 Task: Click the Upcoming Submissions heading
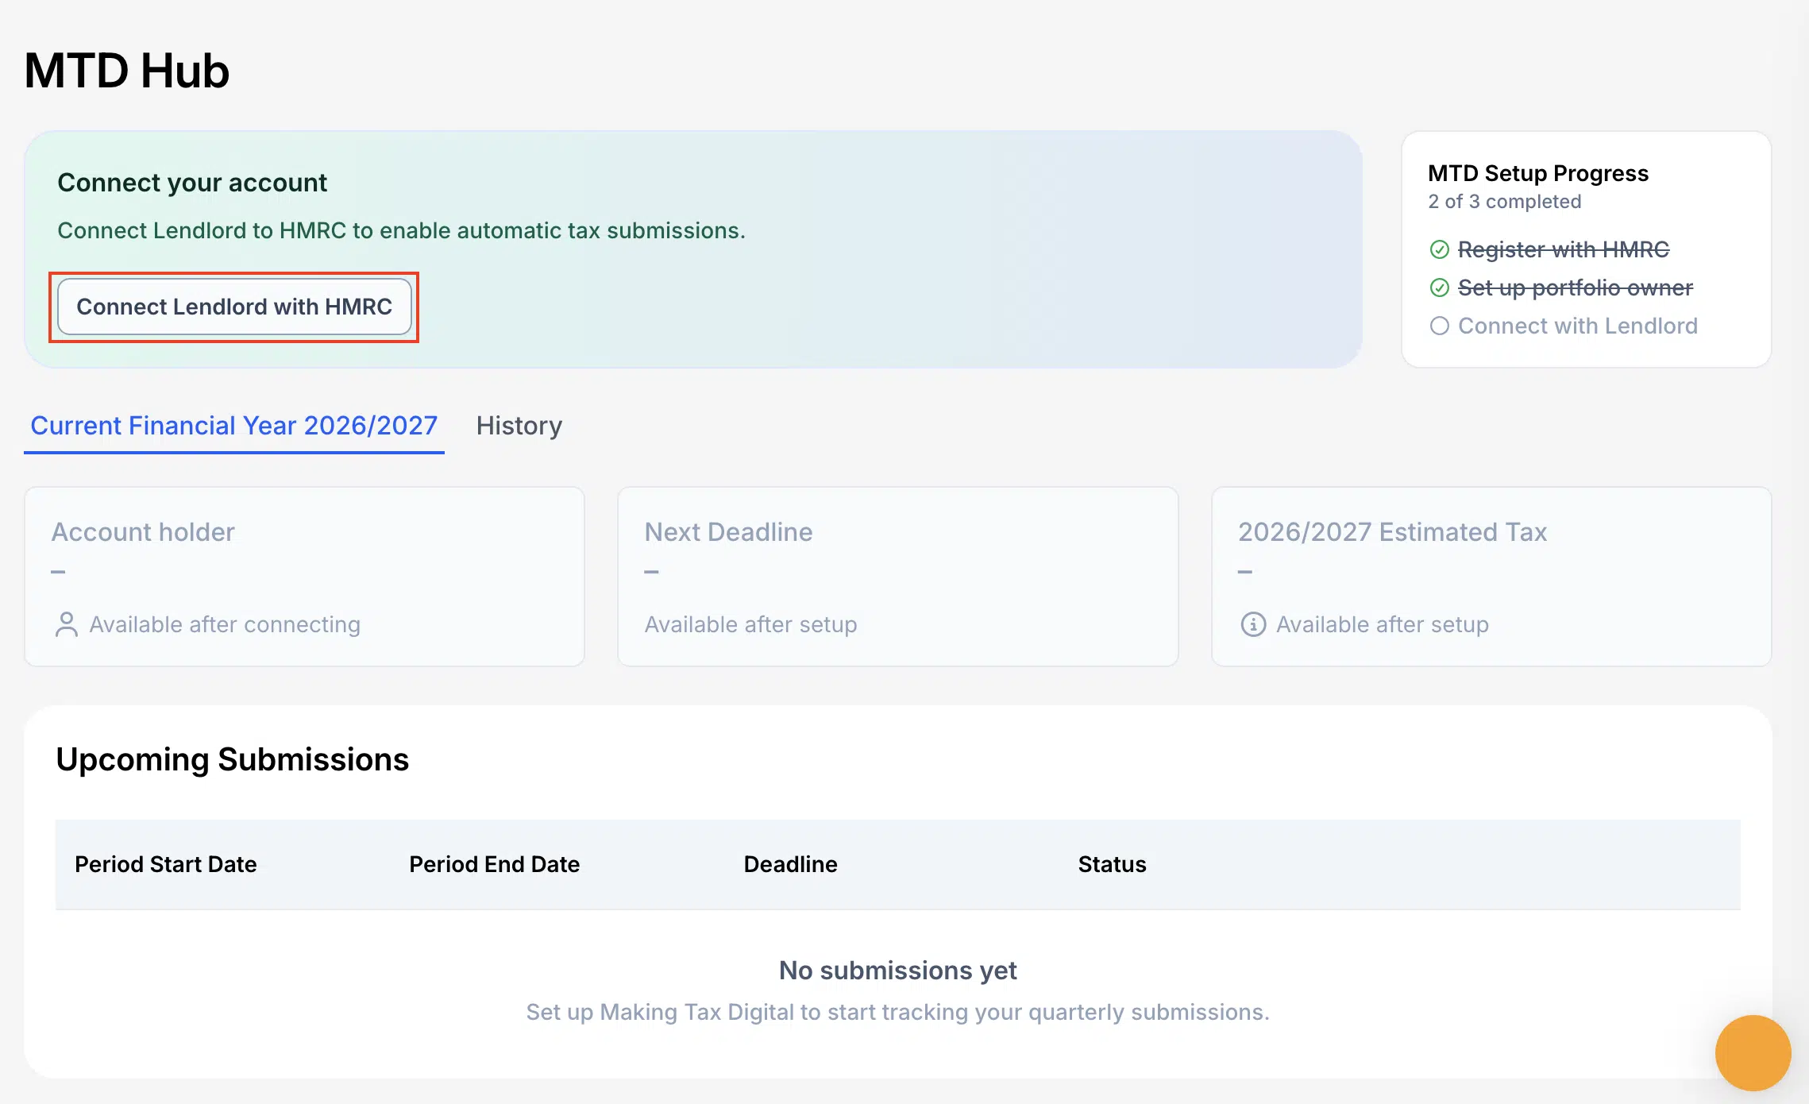[x=233, y=759]
